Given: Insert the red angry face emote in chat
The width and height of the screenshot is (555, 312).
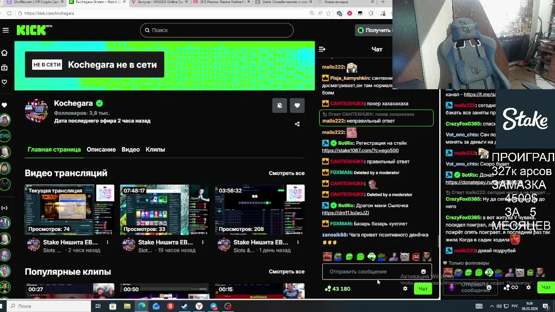Looking at the screenshot, I should tap(416, 257).
